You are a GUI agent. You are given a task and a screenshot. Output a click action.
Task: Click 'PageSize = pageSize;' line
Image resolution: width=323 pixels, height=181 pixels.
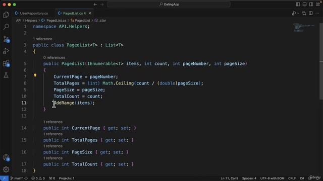click(79, 90)
